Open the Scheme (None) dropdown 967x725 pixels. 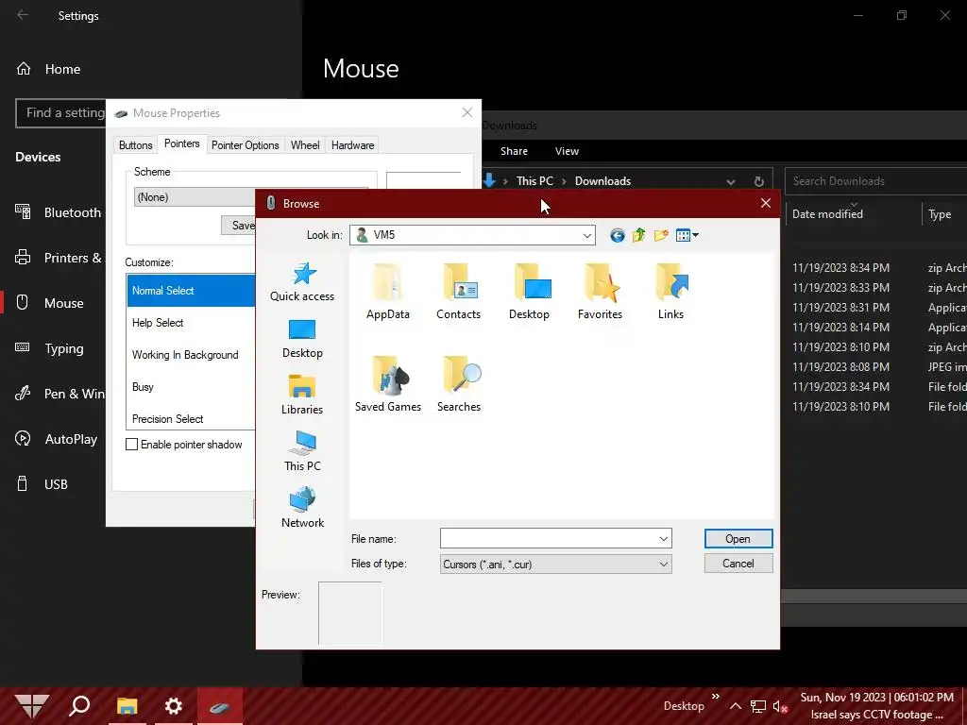pos(195,197)
